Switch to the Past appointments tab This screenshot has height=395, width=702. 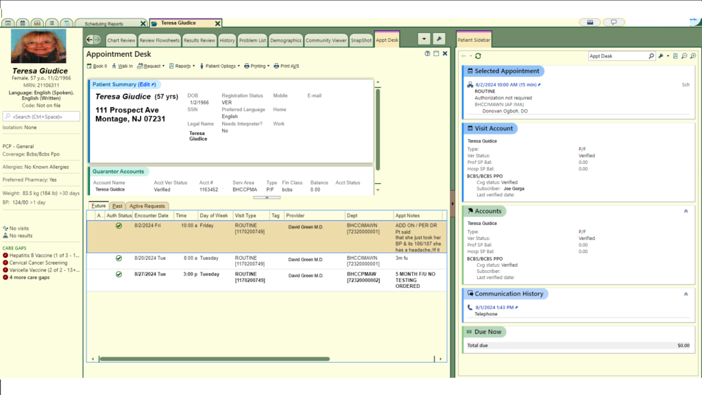[x=117, y=206]
